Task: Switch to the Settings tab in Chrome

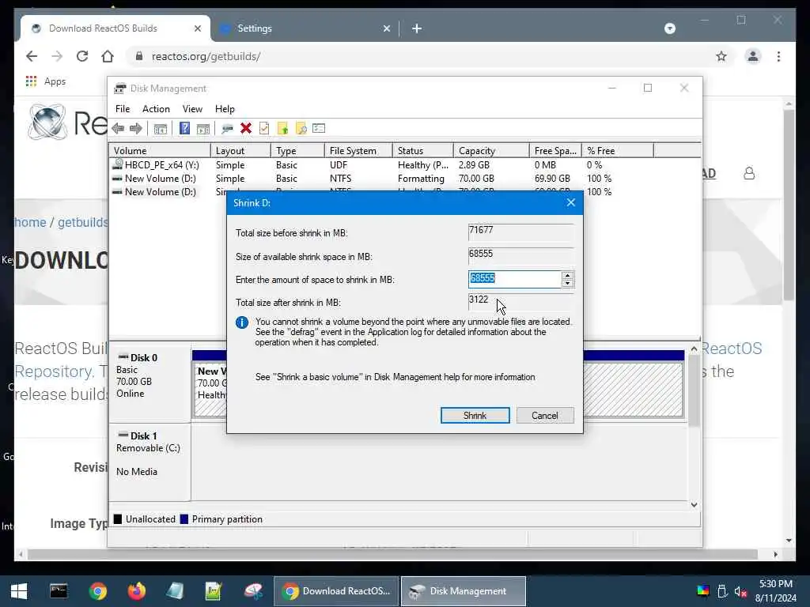Action: point(305,28)
